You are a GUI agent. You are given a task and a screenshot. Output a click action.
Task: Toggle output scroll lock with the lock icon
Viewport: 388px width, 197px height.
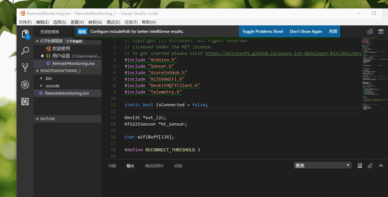(370, 166)
